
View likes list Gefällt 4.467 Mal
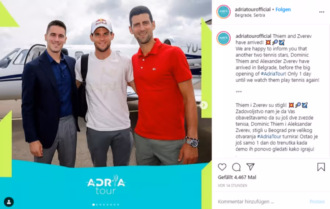click(237, 177)
